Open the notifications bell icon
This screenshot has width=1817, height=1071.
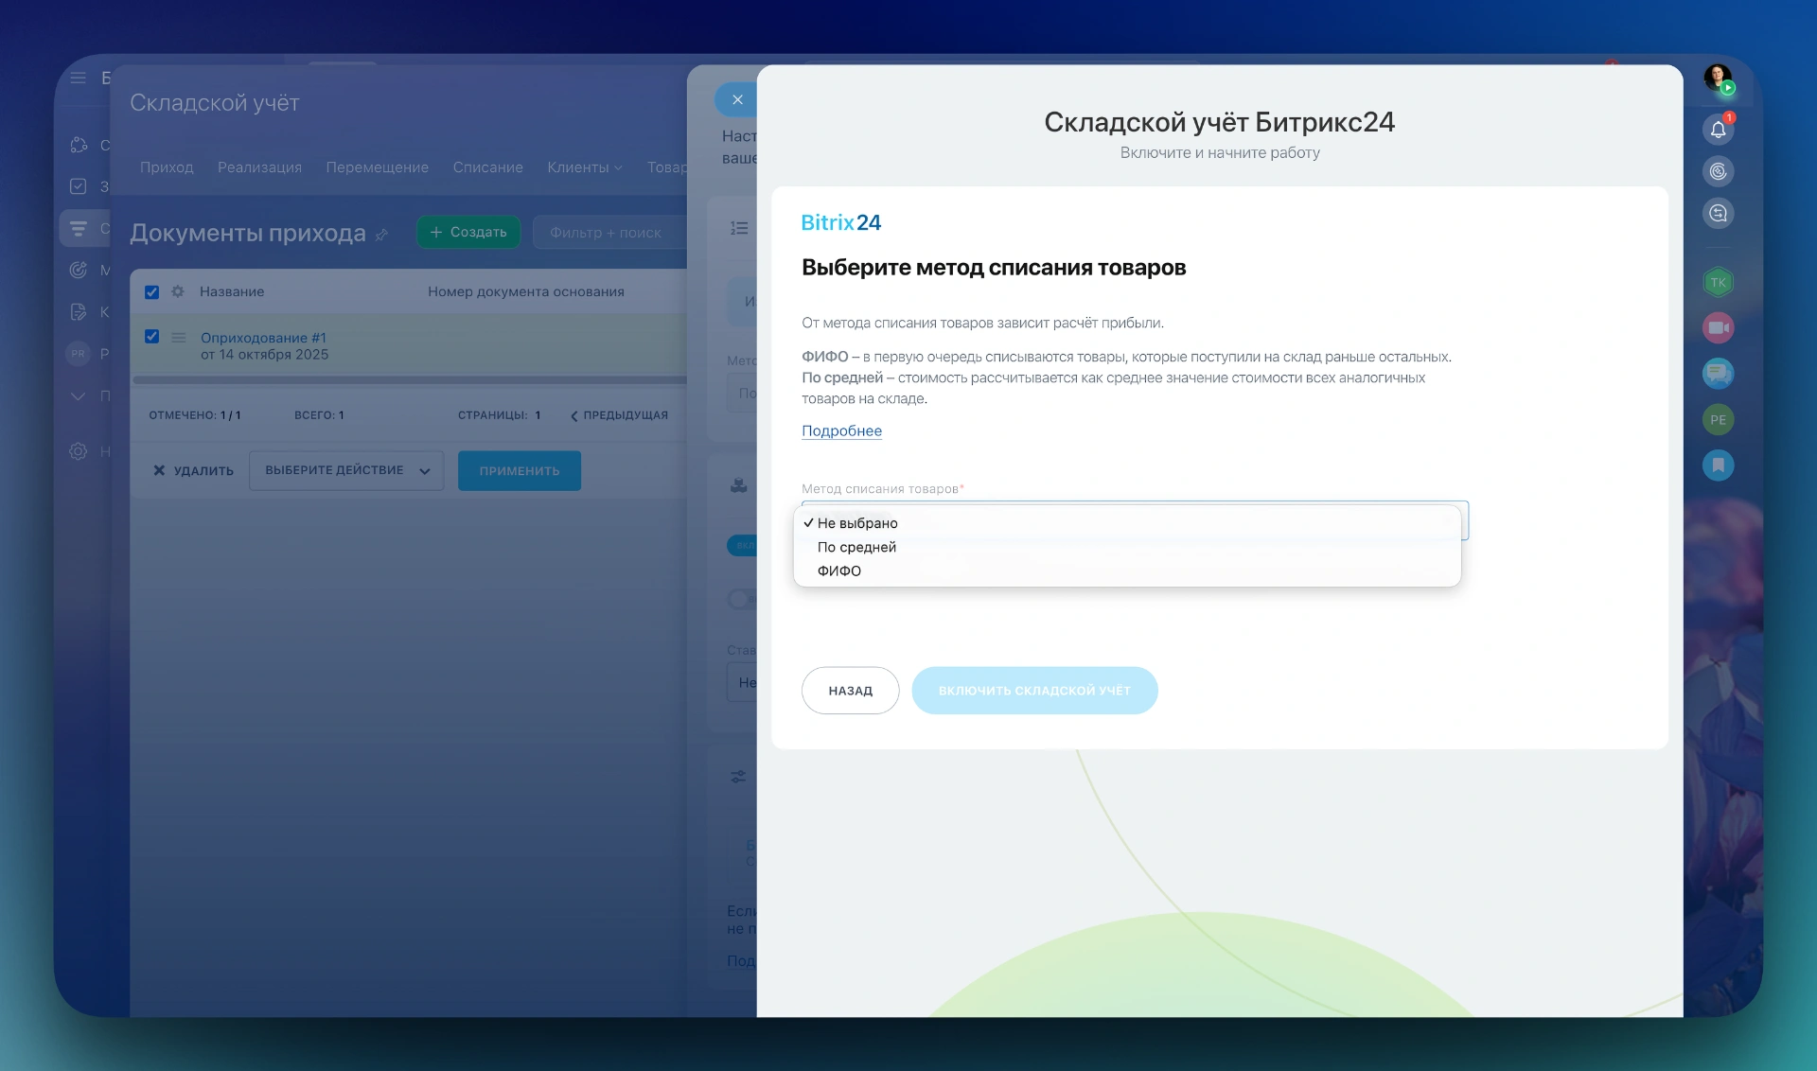click(1718, 130)
